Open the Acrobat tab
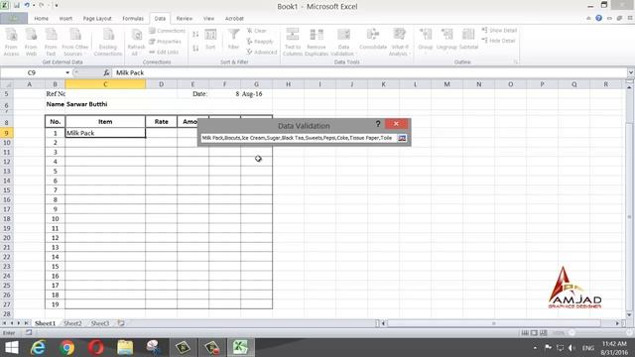Viewport: 635px width, 357px height. click(234, 19)
